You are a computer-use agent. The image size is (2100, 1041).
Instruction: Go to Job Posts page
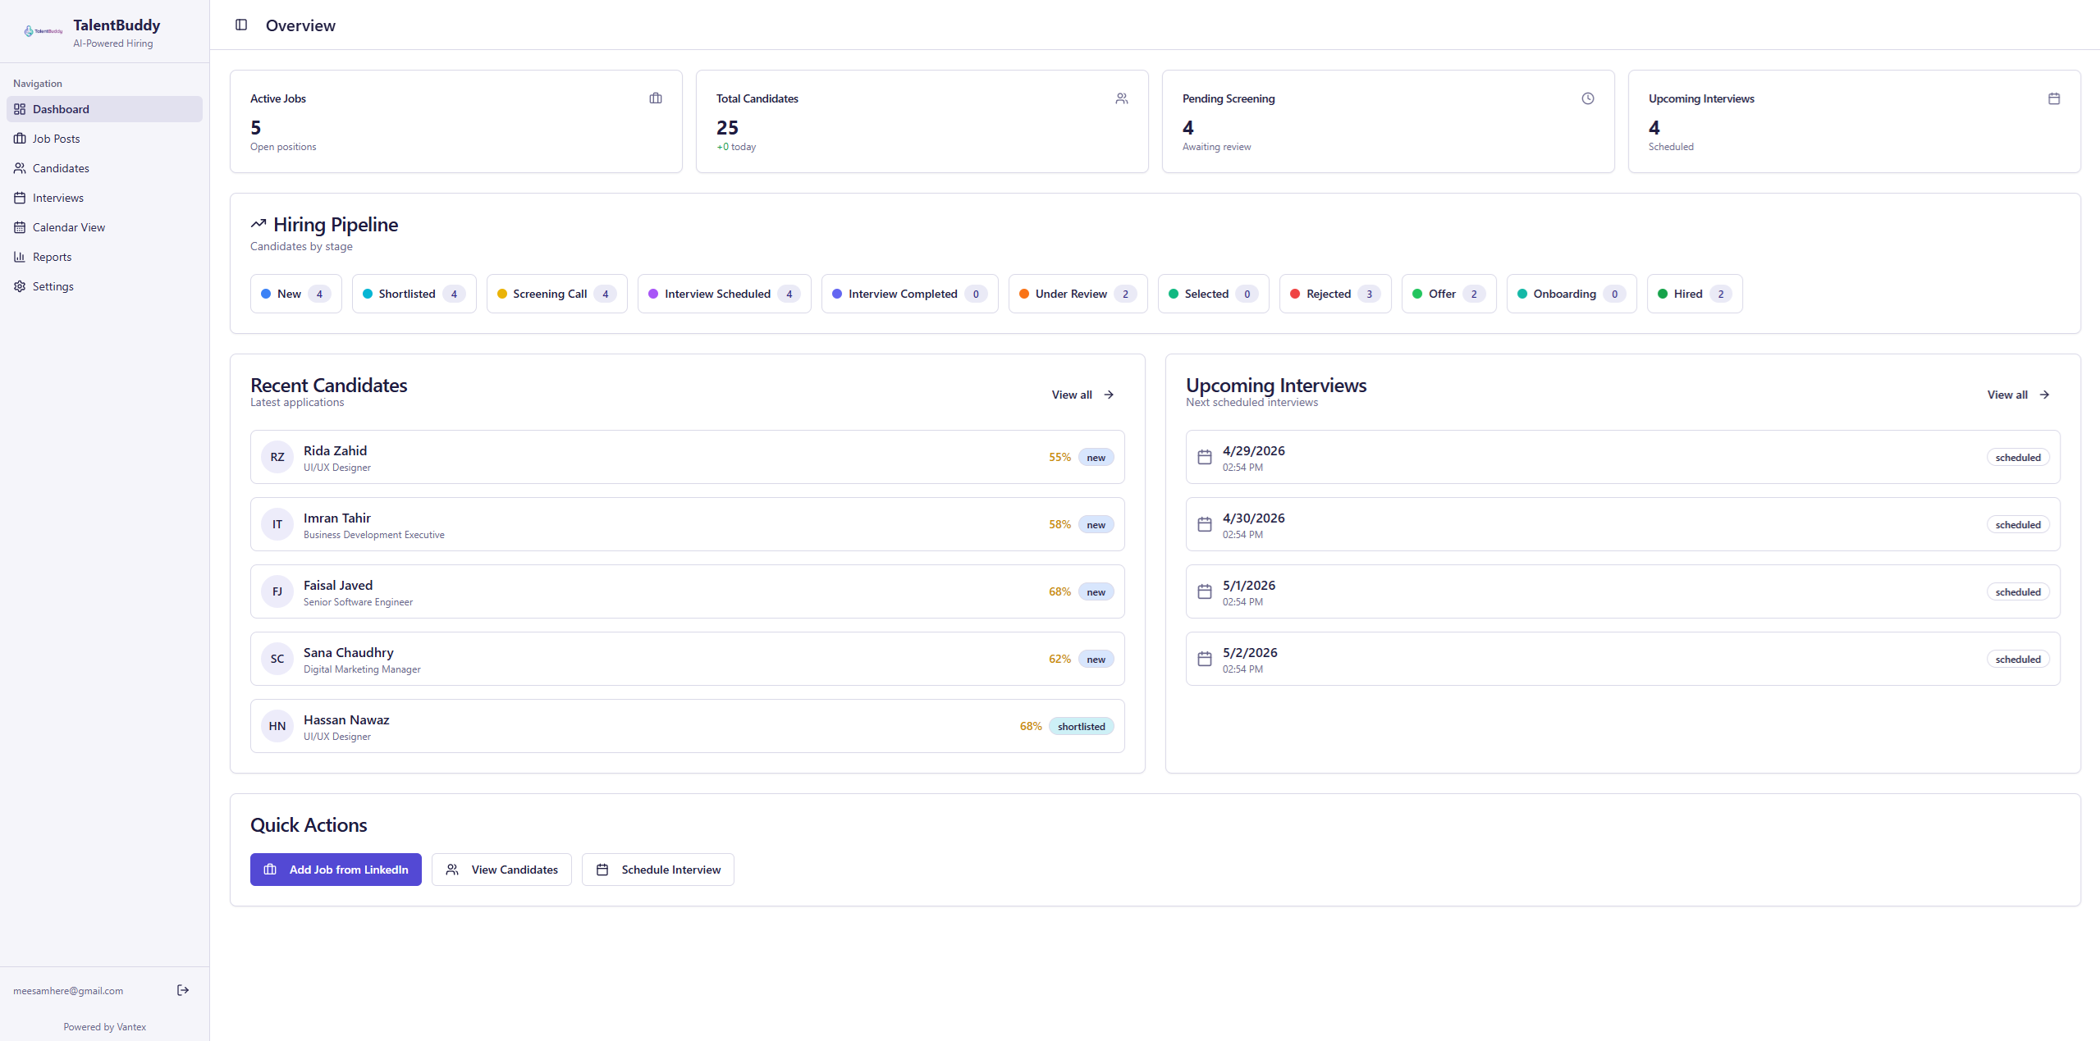104,139
